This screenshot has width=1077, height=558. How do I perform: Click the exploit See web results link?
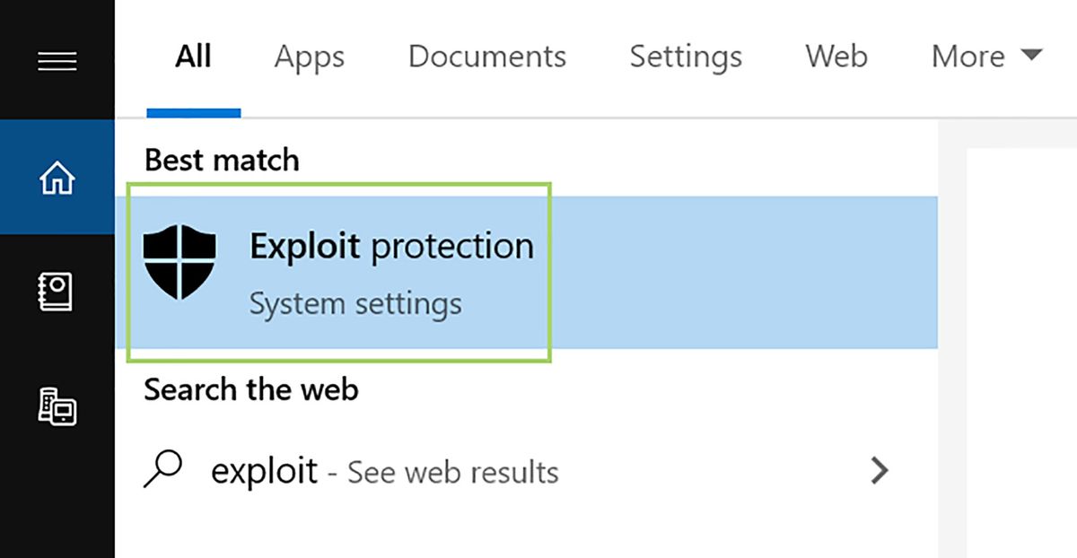(386, 470)
